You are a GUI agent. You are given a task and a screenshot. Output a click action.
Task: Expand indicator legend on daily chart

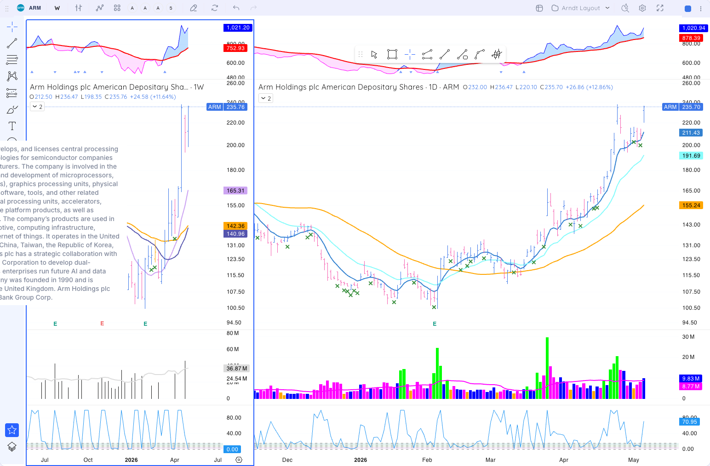(266, 98)
